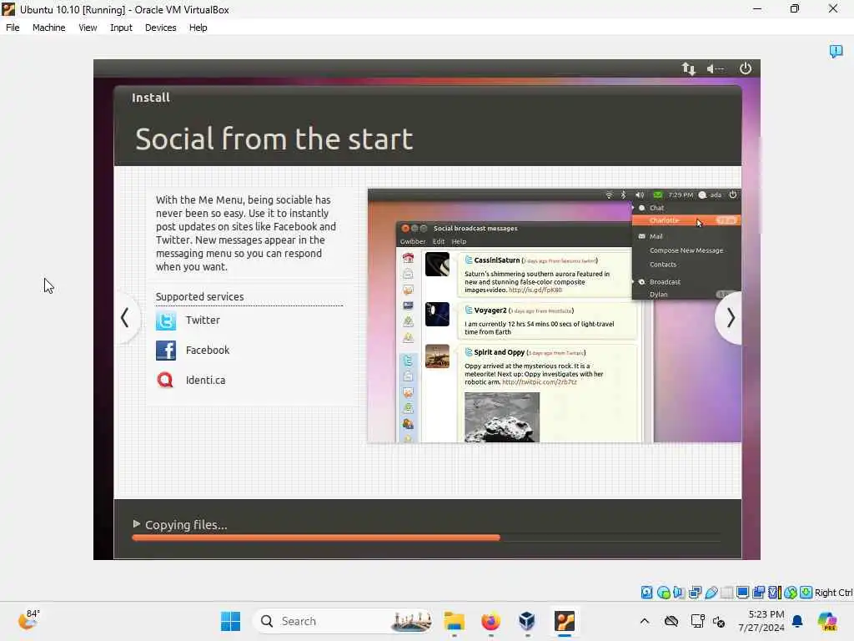Viewport: 854px width, 641px height.
Task: Open the Devices menu
Action: 160,28
